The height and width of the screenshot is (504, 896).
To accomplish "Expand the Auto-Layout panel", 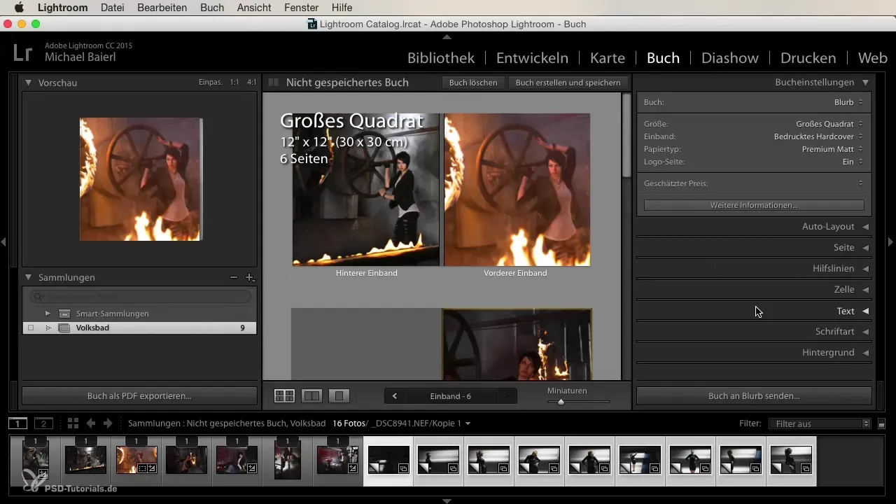I will coord(866,227).
